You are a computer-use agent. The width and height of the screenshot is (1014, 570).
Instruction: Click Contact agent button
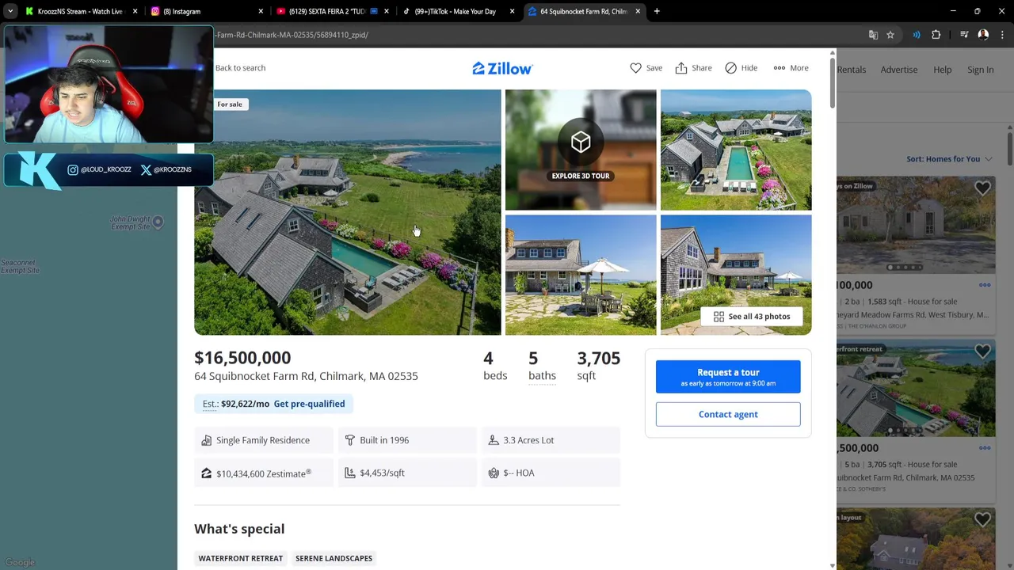click(x=728, y=414)
